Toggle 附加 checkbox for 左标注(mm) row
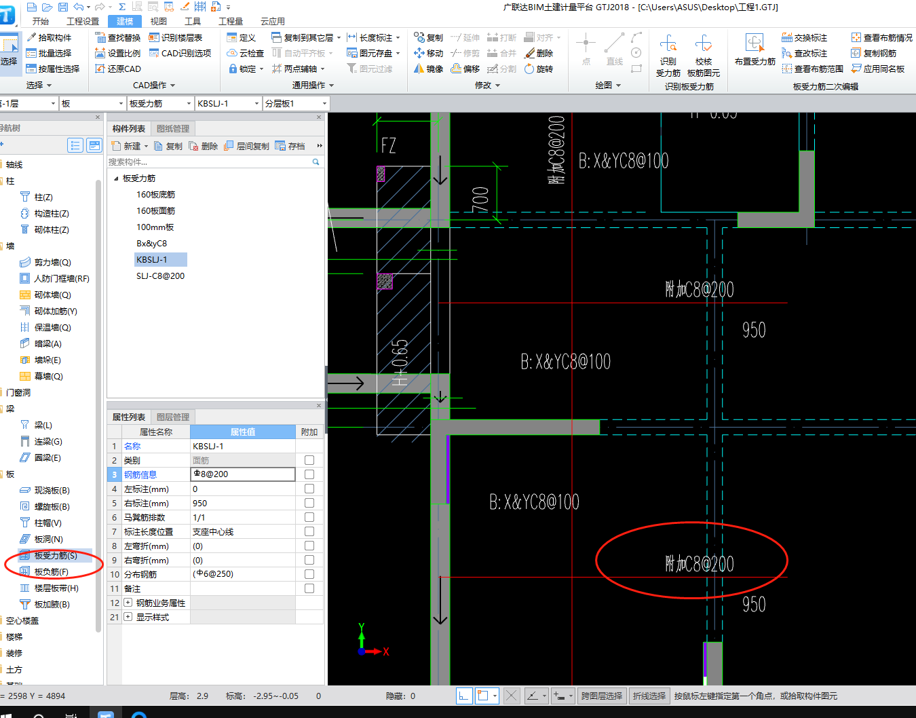The width and height of the screenshot is (916, 718). 309,489
